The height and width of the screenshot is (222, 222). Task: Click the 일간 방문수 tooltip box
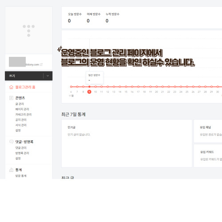[x=95, y=78]
